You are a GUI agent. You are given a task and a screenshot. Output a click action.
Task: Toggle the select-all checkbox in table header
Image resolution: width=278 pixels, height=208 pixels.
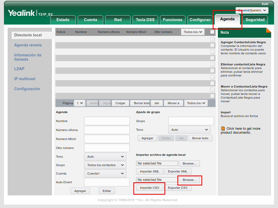(212, 32)
